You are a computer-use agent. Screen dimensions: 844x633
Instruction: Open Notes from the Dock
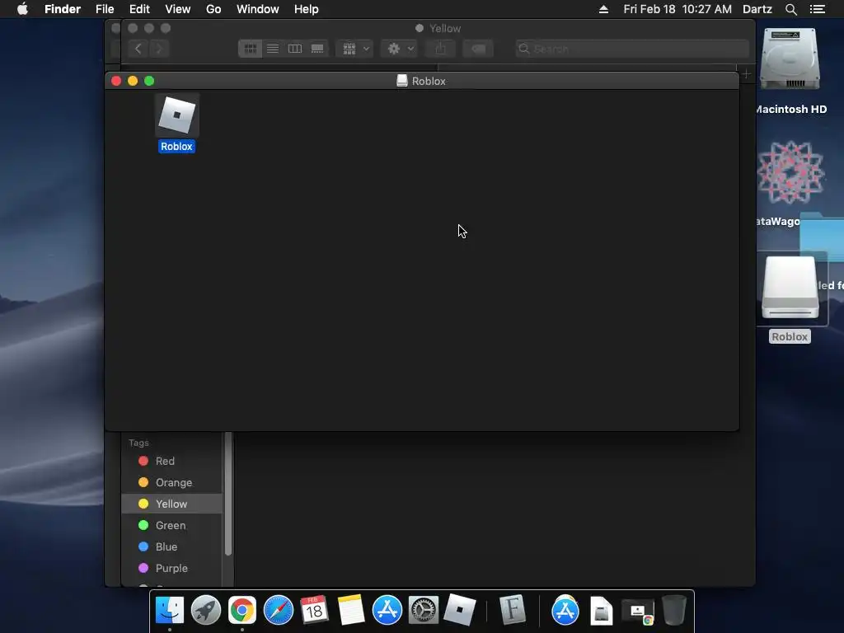pos(351,610)
